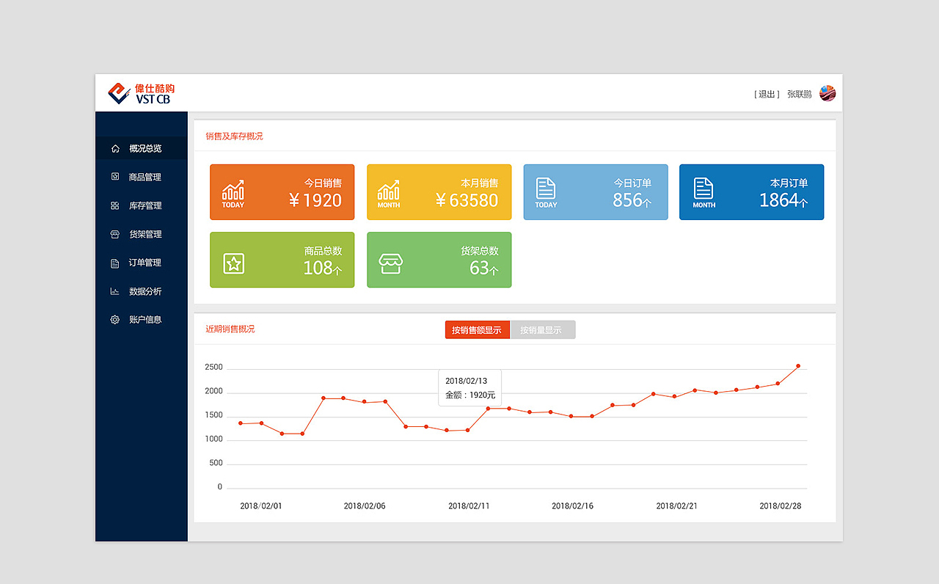Image resolution: width=939 pixels, height=584 pixels.
Task: Switch chart to 按销售额显示
Action: 477,330
